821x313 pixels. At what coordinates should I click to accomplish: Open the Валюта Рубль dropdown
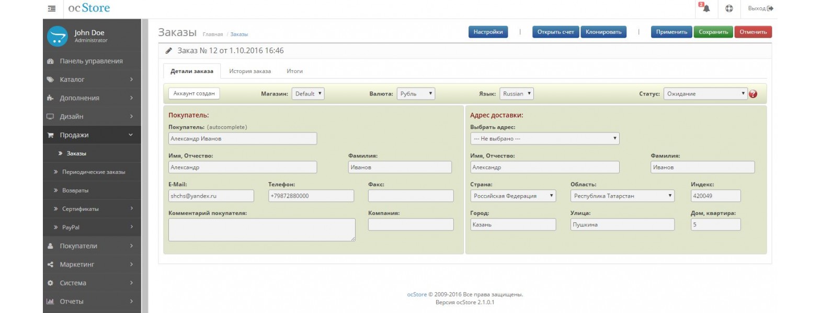point(416,94)
